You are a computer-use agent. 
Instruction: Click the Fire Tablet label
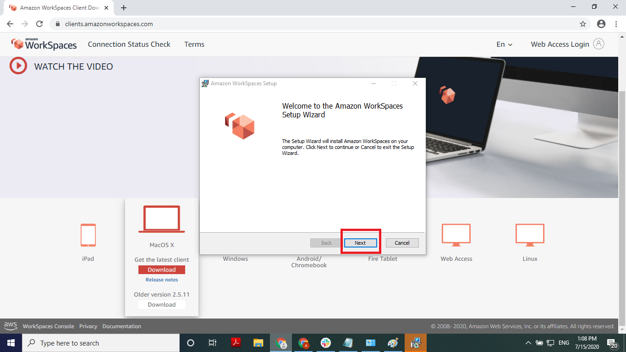coord(383,258)
